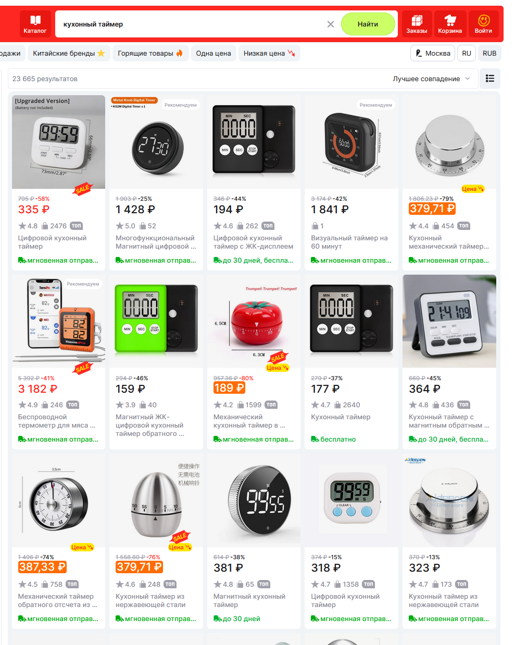This screenshot has height=645, width=515.
Task: Open the Каталог catalog icon
Action: click(x=35, y=24)
